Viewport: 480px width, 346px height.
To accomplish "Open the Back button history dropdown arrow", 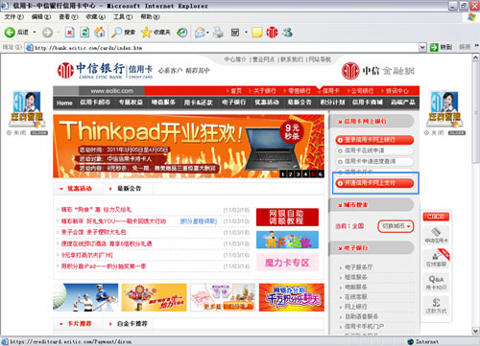I will [35, 33].
